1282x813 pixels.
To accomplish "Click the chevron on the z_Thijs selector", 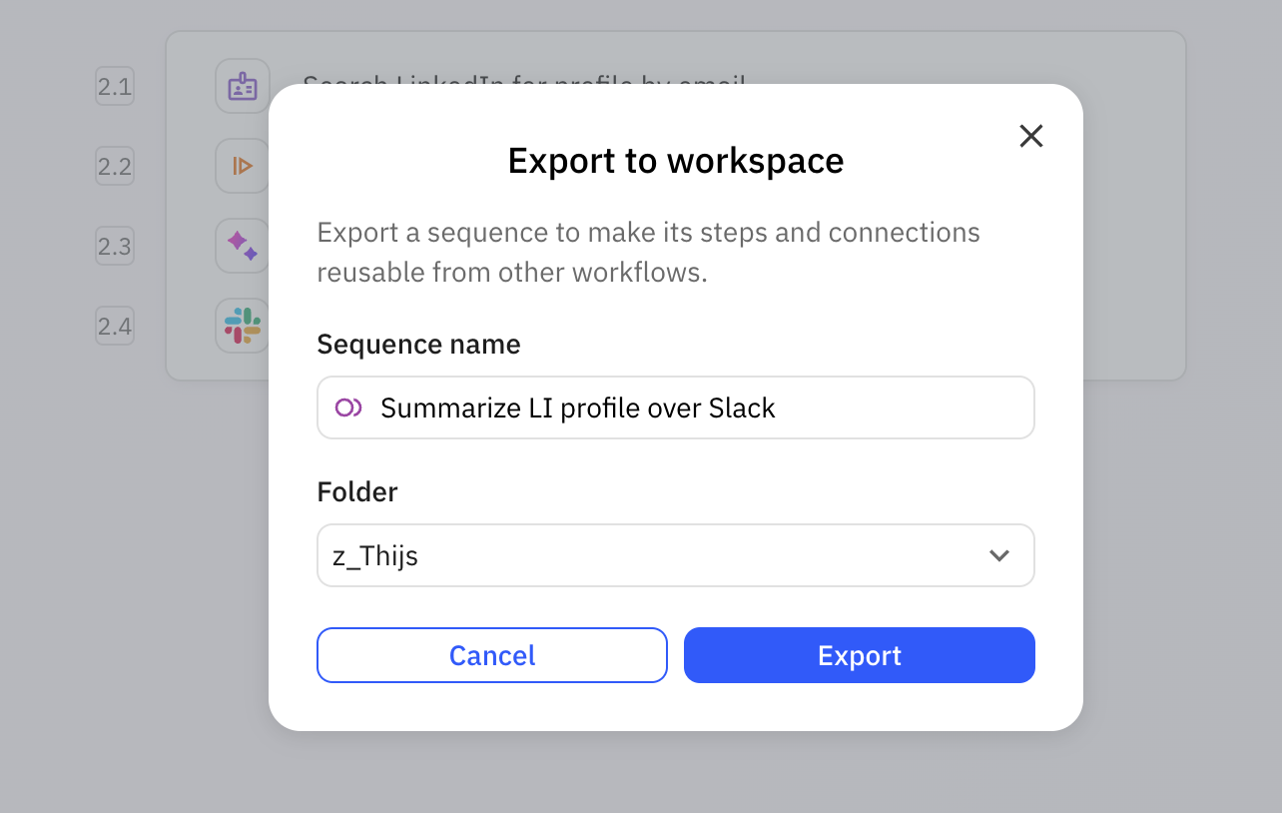I will 998,555.
